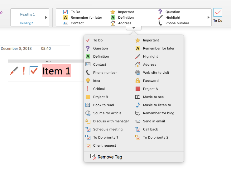Click the critical exclamation tag on Item 1
The height and width of the screenshot is (175, 231).
tap(24, 71)
